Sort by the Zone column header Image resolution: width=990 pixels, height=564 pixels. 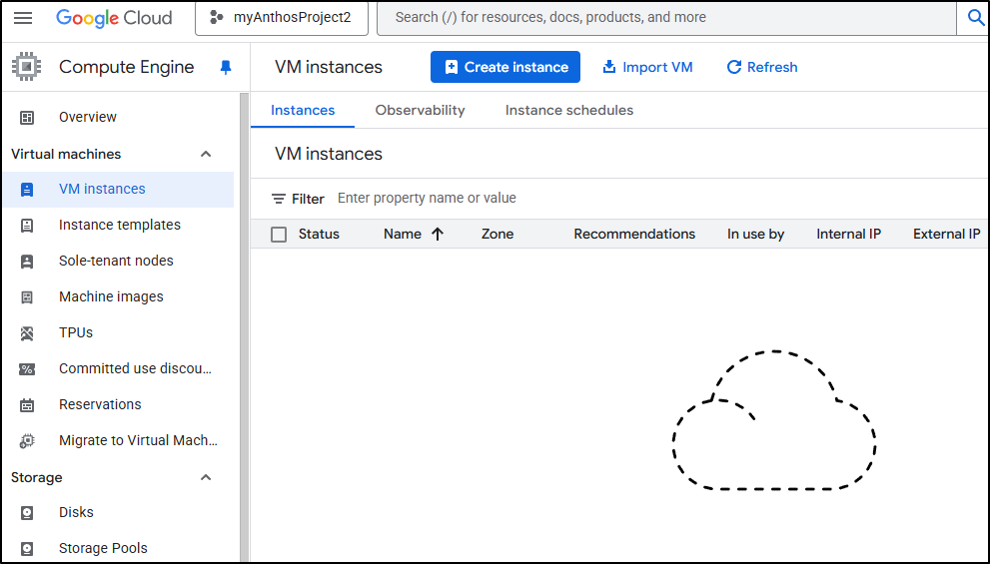(497, 234)
